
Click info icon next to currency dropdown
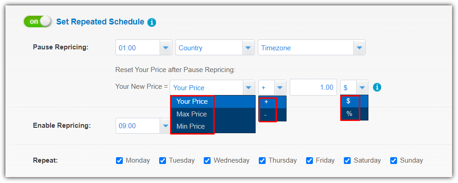(x=377, y=87)
